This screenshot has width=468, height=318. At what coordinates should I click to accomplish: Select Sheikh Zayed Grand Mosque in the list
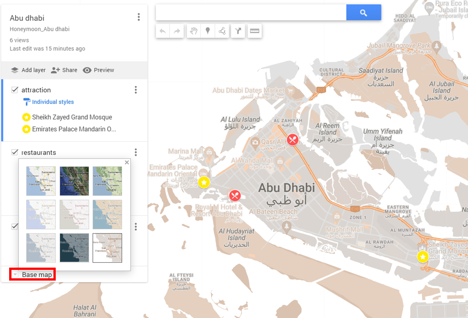(x=72, y=117)
